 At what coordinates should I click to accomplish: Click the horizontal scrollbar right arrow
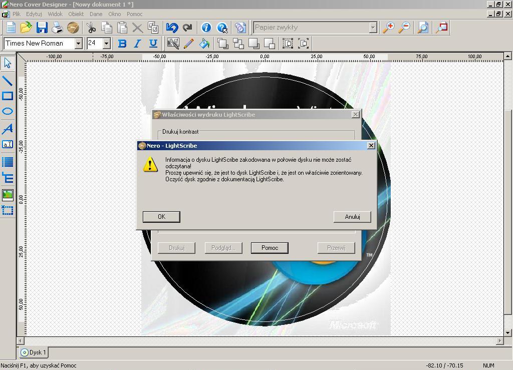click(499, 341)
